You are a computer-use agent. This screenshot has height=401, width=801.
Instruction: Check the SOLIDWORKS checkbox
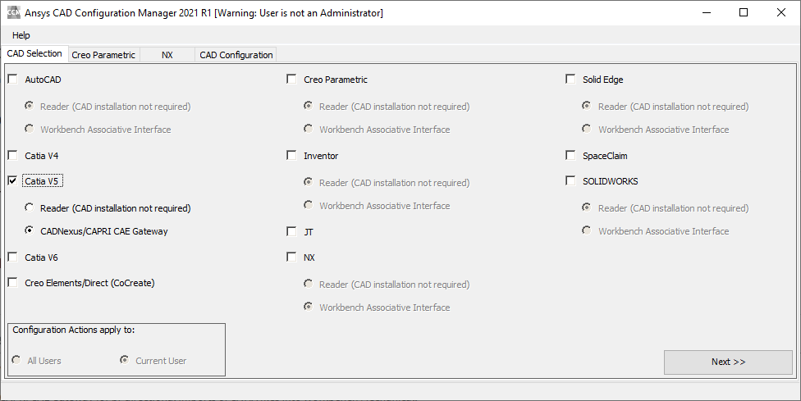(x=570, y=181)
